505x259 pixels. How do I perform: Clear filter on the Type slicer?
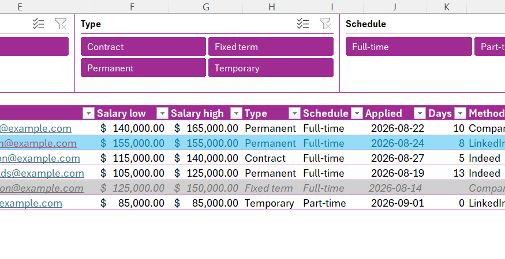325,24
